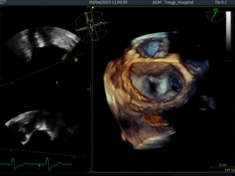Click the green V probe orientation marker
This screenshot has width=235, height=176.
[76, 59]
